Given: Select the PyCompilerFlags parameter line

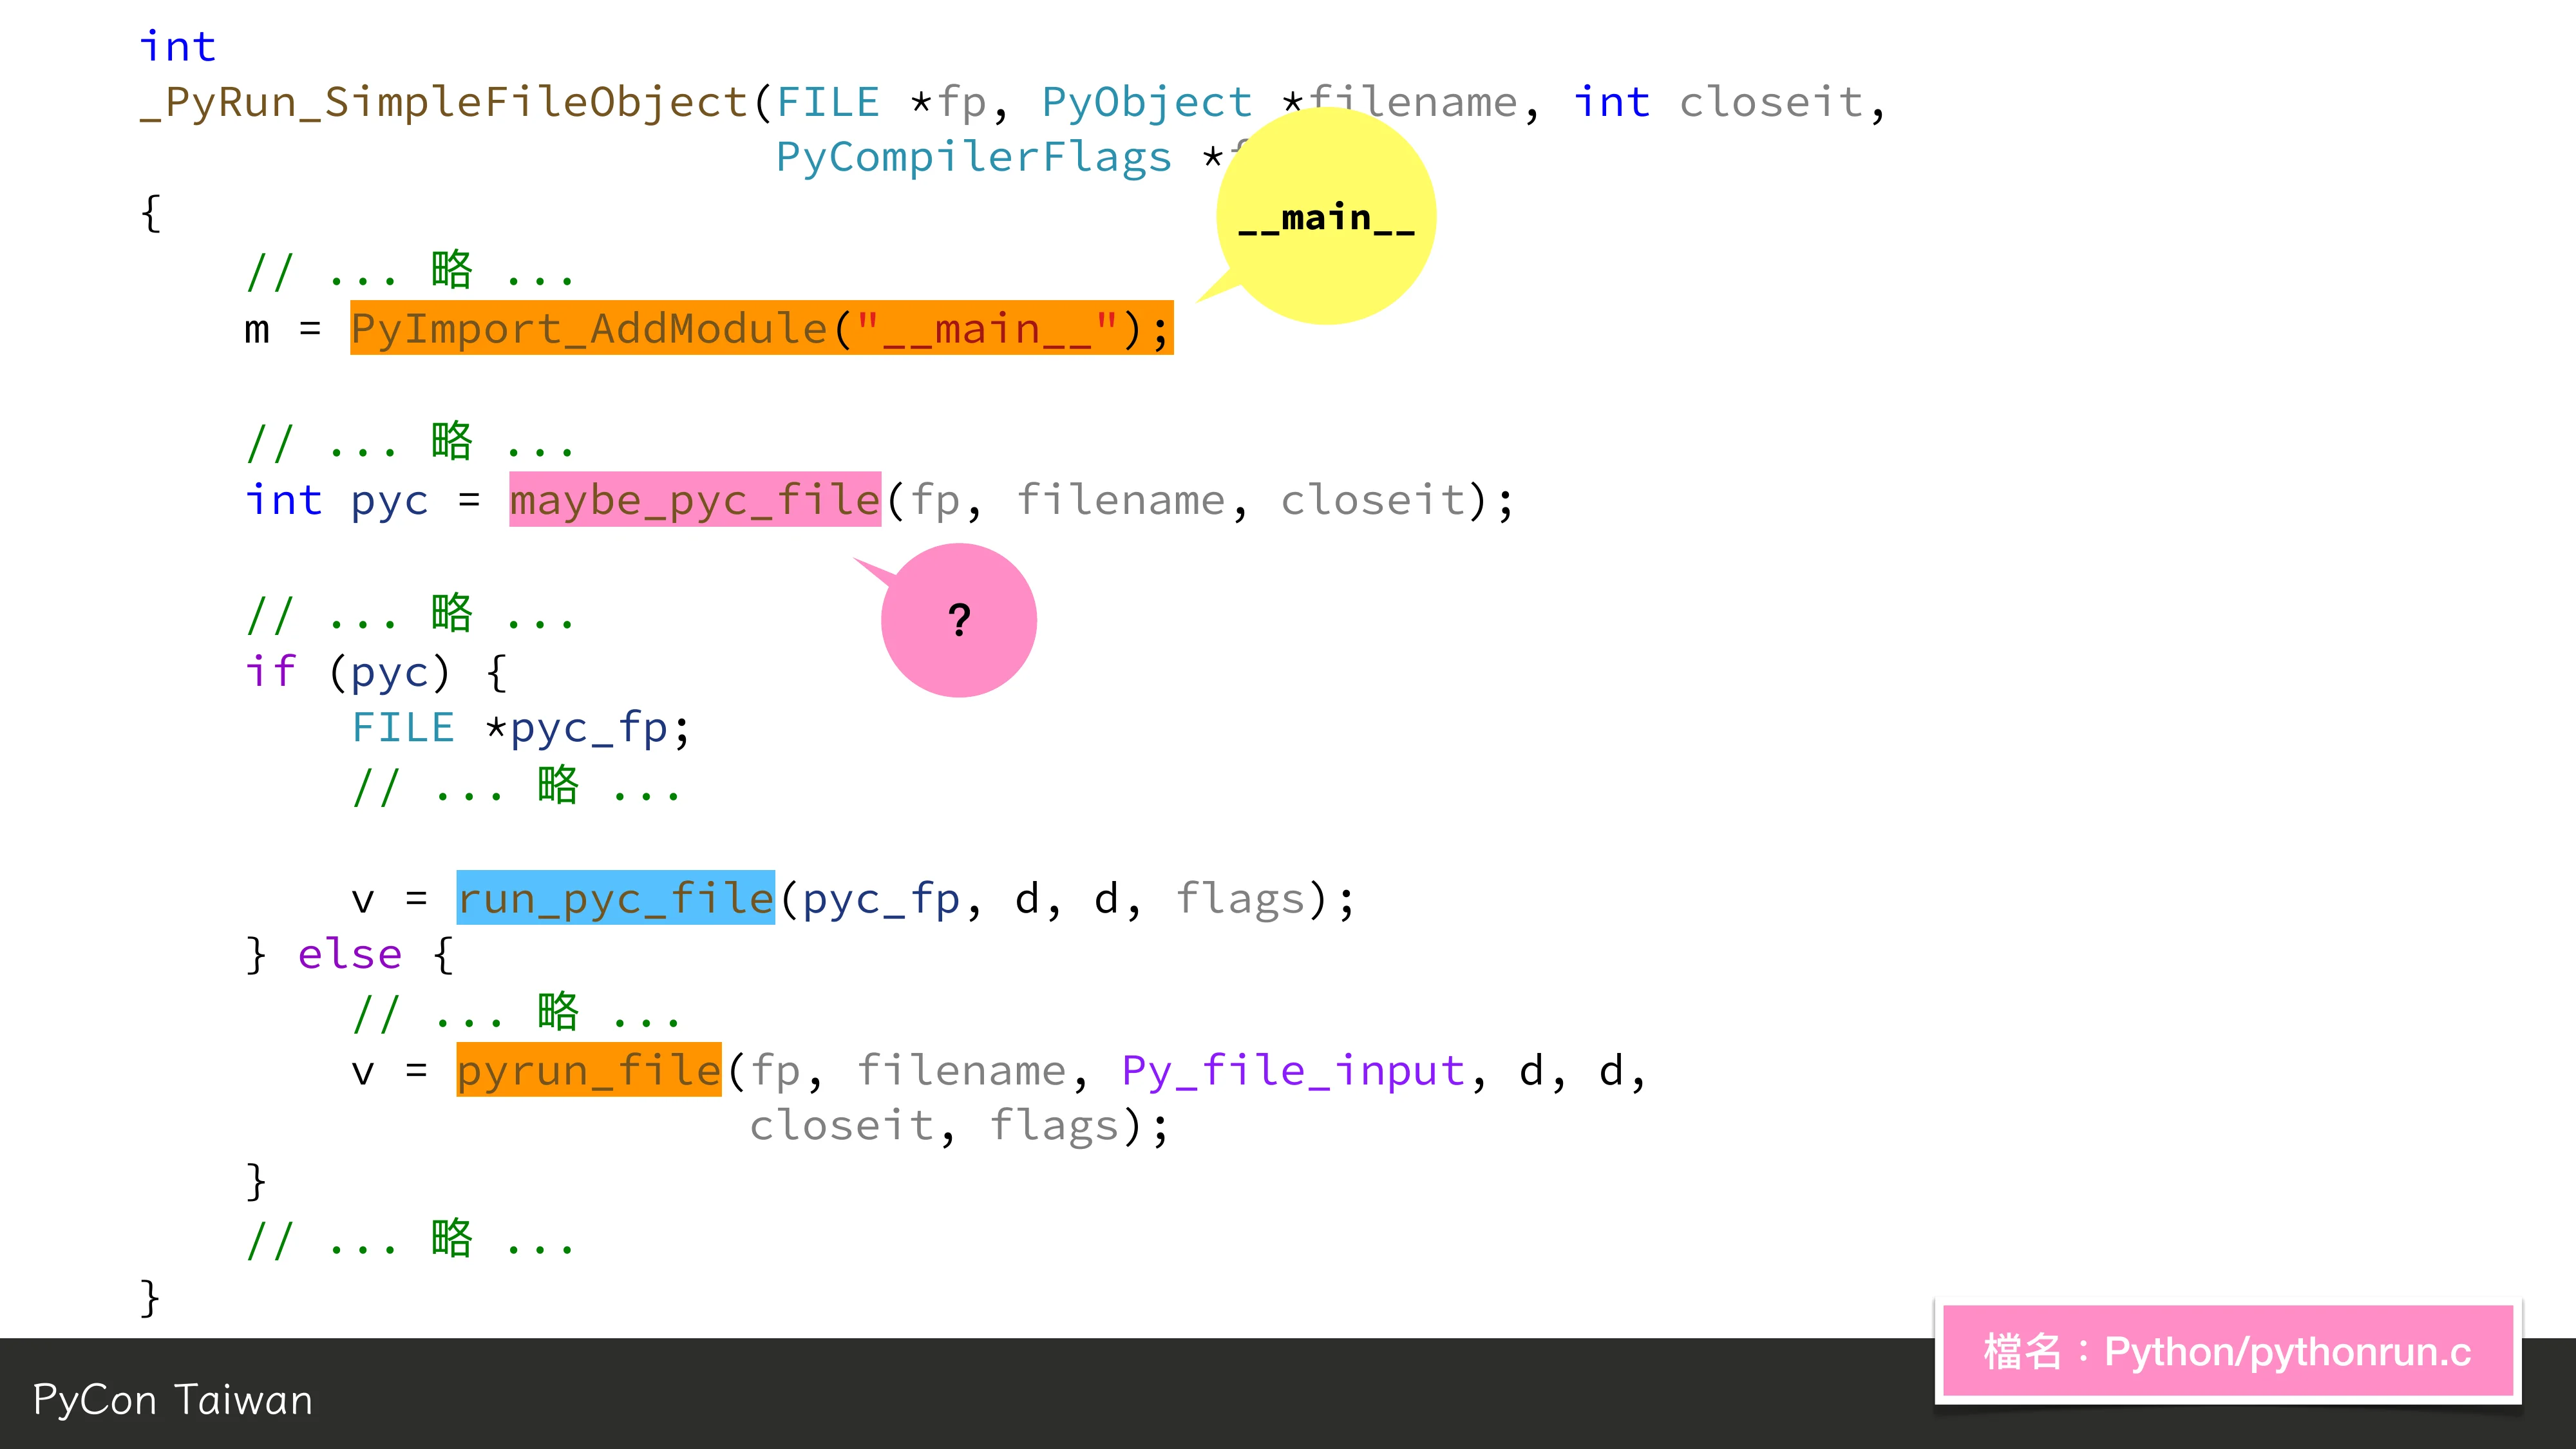Looking at the screenshot, I should (x=975, y=156).
